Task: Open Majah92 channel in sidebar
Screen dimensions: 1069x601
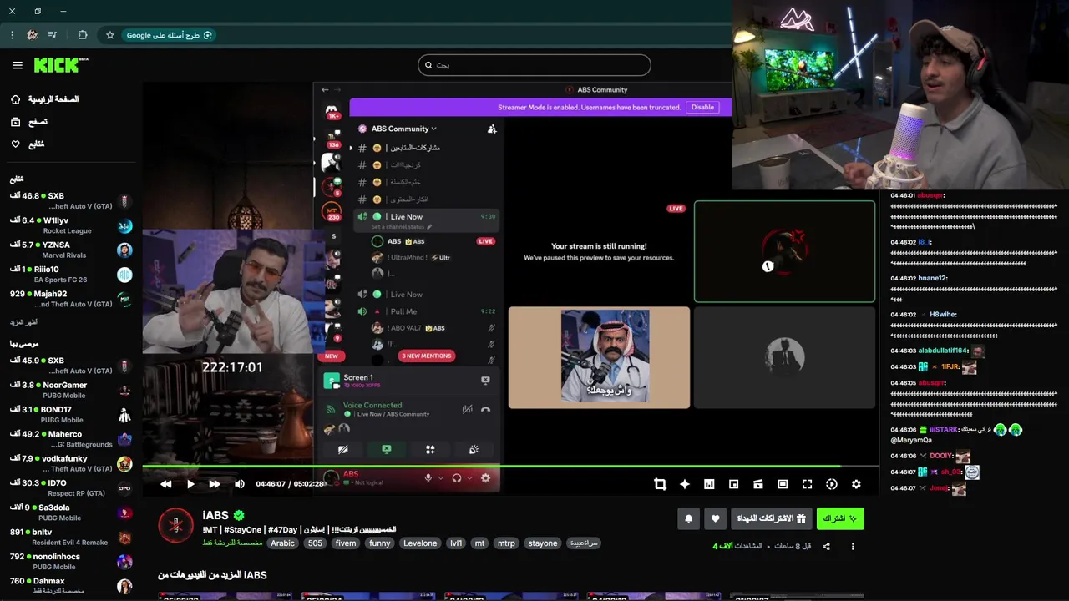Action: pos(71,299)
